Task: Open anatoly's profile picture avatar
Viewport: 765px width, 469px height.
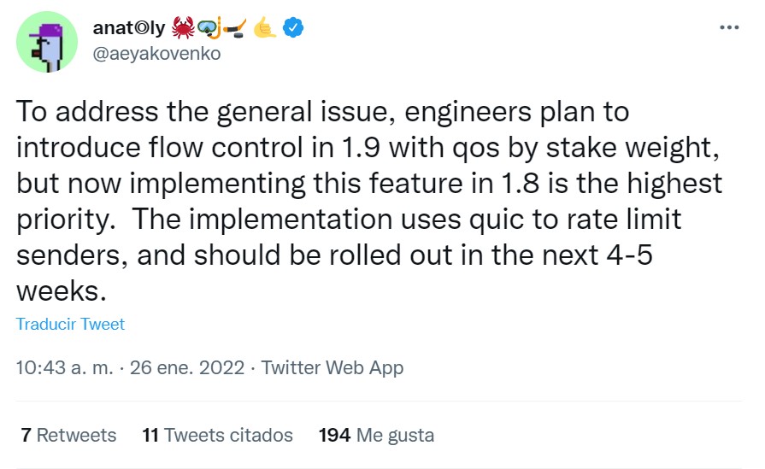Action: pos(47,42)
